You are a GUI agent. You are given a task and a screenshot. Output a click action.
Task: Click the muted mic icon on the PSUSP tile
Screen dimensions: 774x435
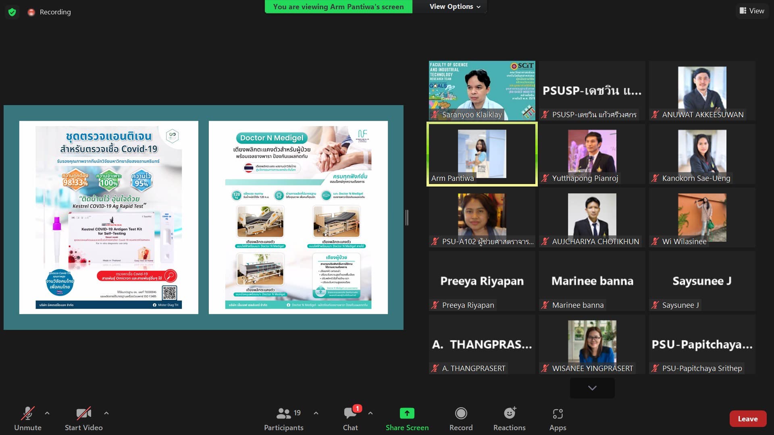click(545, 115)
